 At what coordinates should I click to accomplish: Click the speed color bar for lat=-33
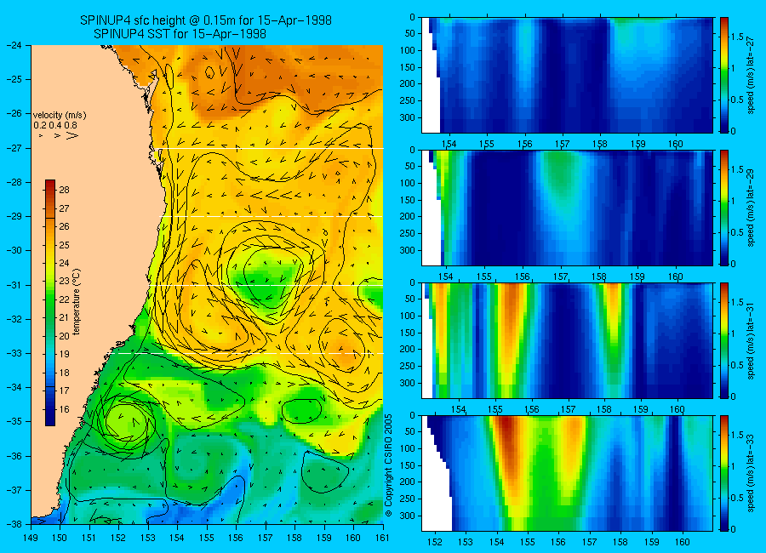click(x=724, y=473)
